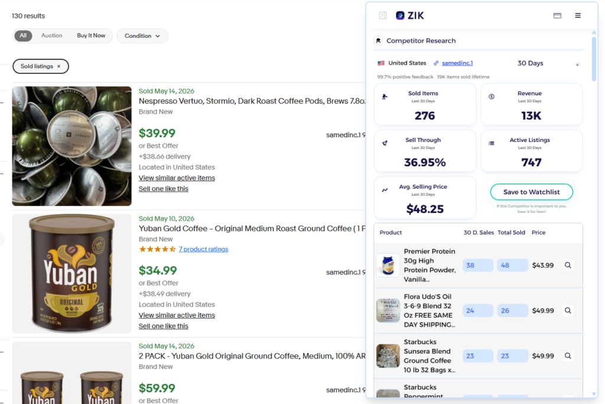
Task: Select the Auction tab
Action: (52, 35)
